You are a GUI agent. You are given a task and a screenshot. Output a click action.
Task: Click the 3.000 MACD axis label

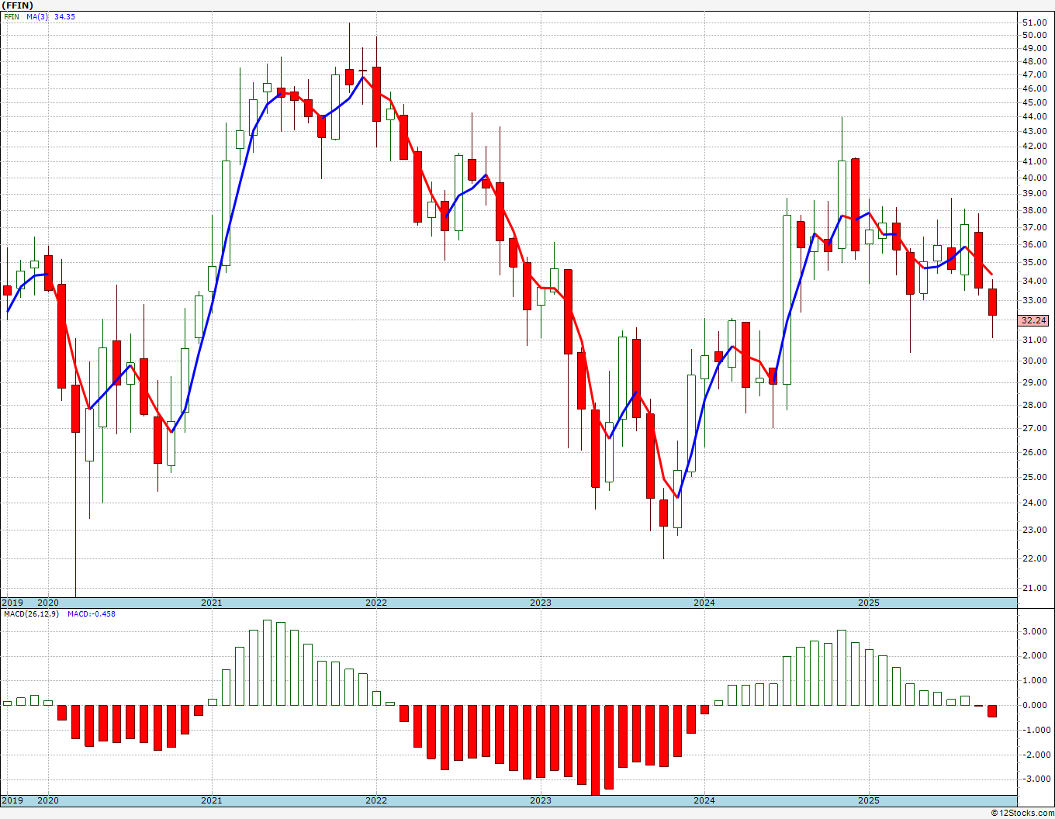[x=1036, y=631]
